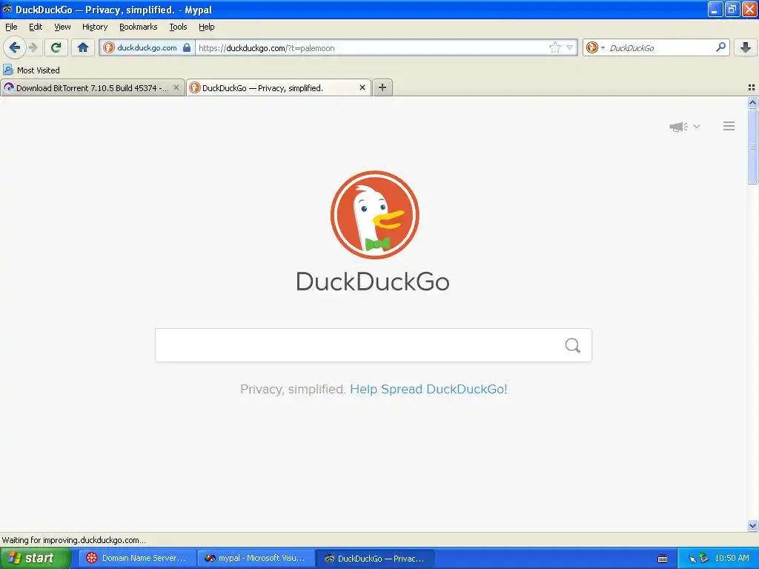Follow the Help Spread DuckDuckGo! link

click(x=428, y=389)
